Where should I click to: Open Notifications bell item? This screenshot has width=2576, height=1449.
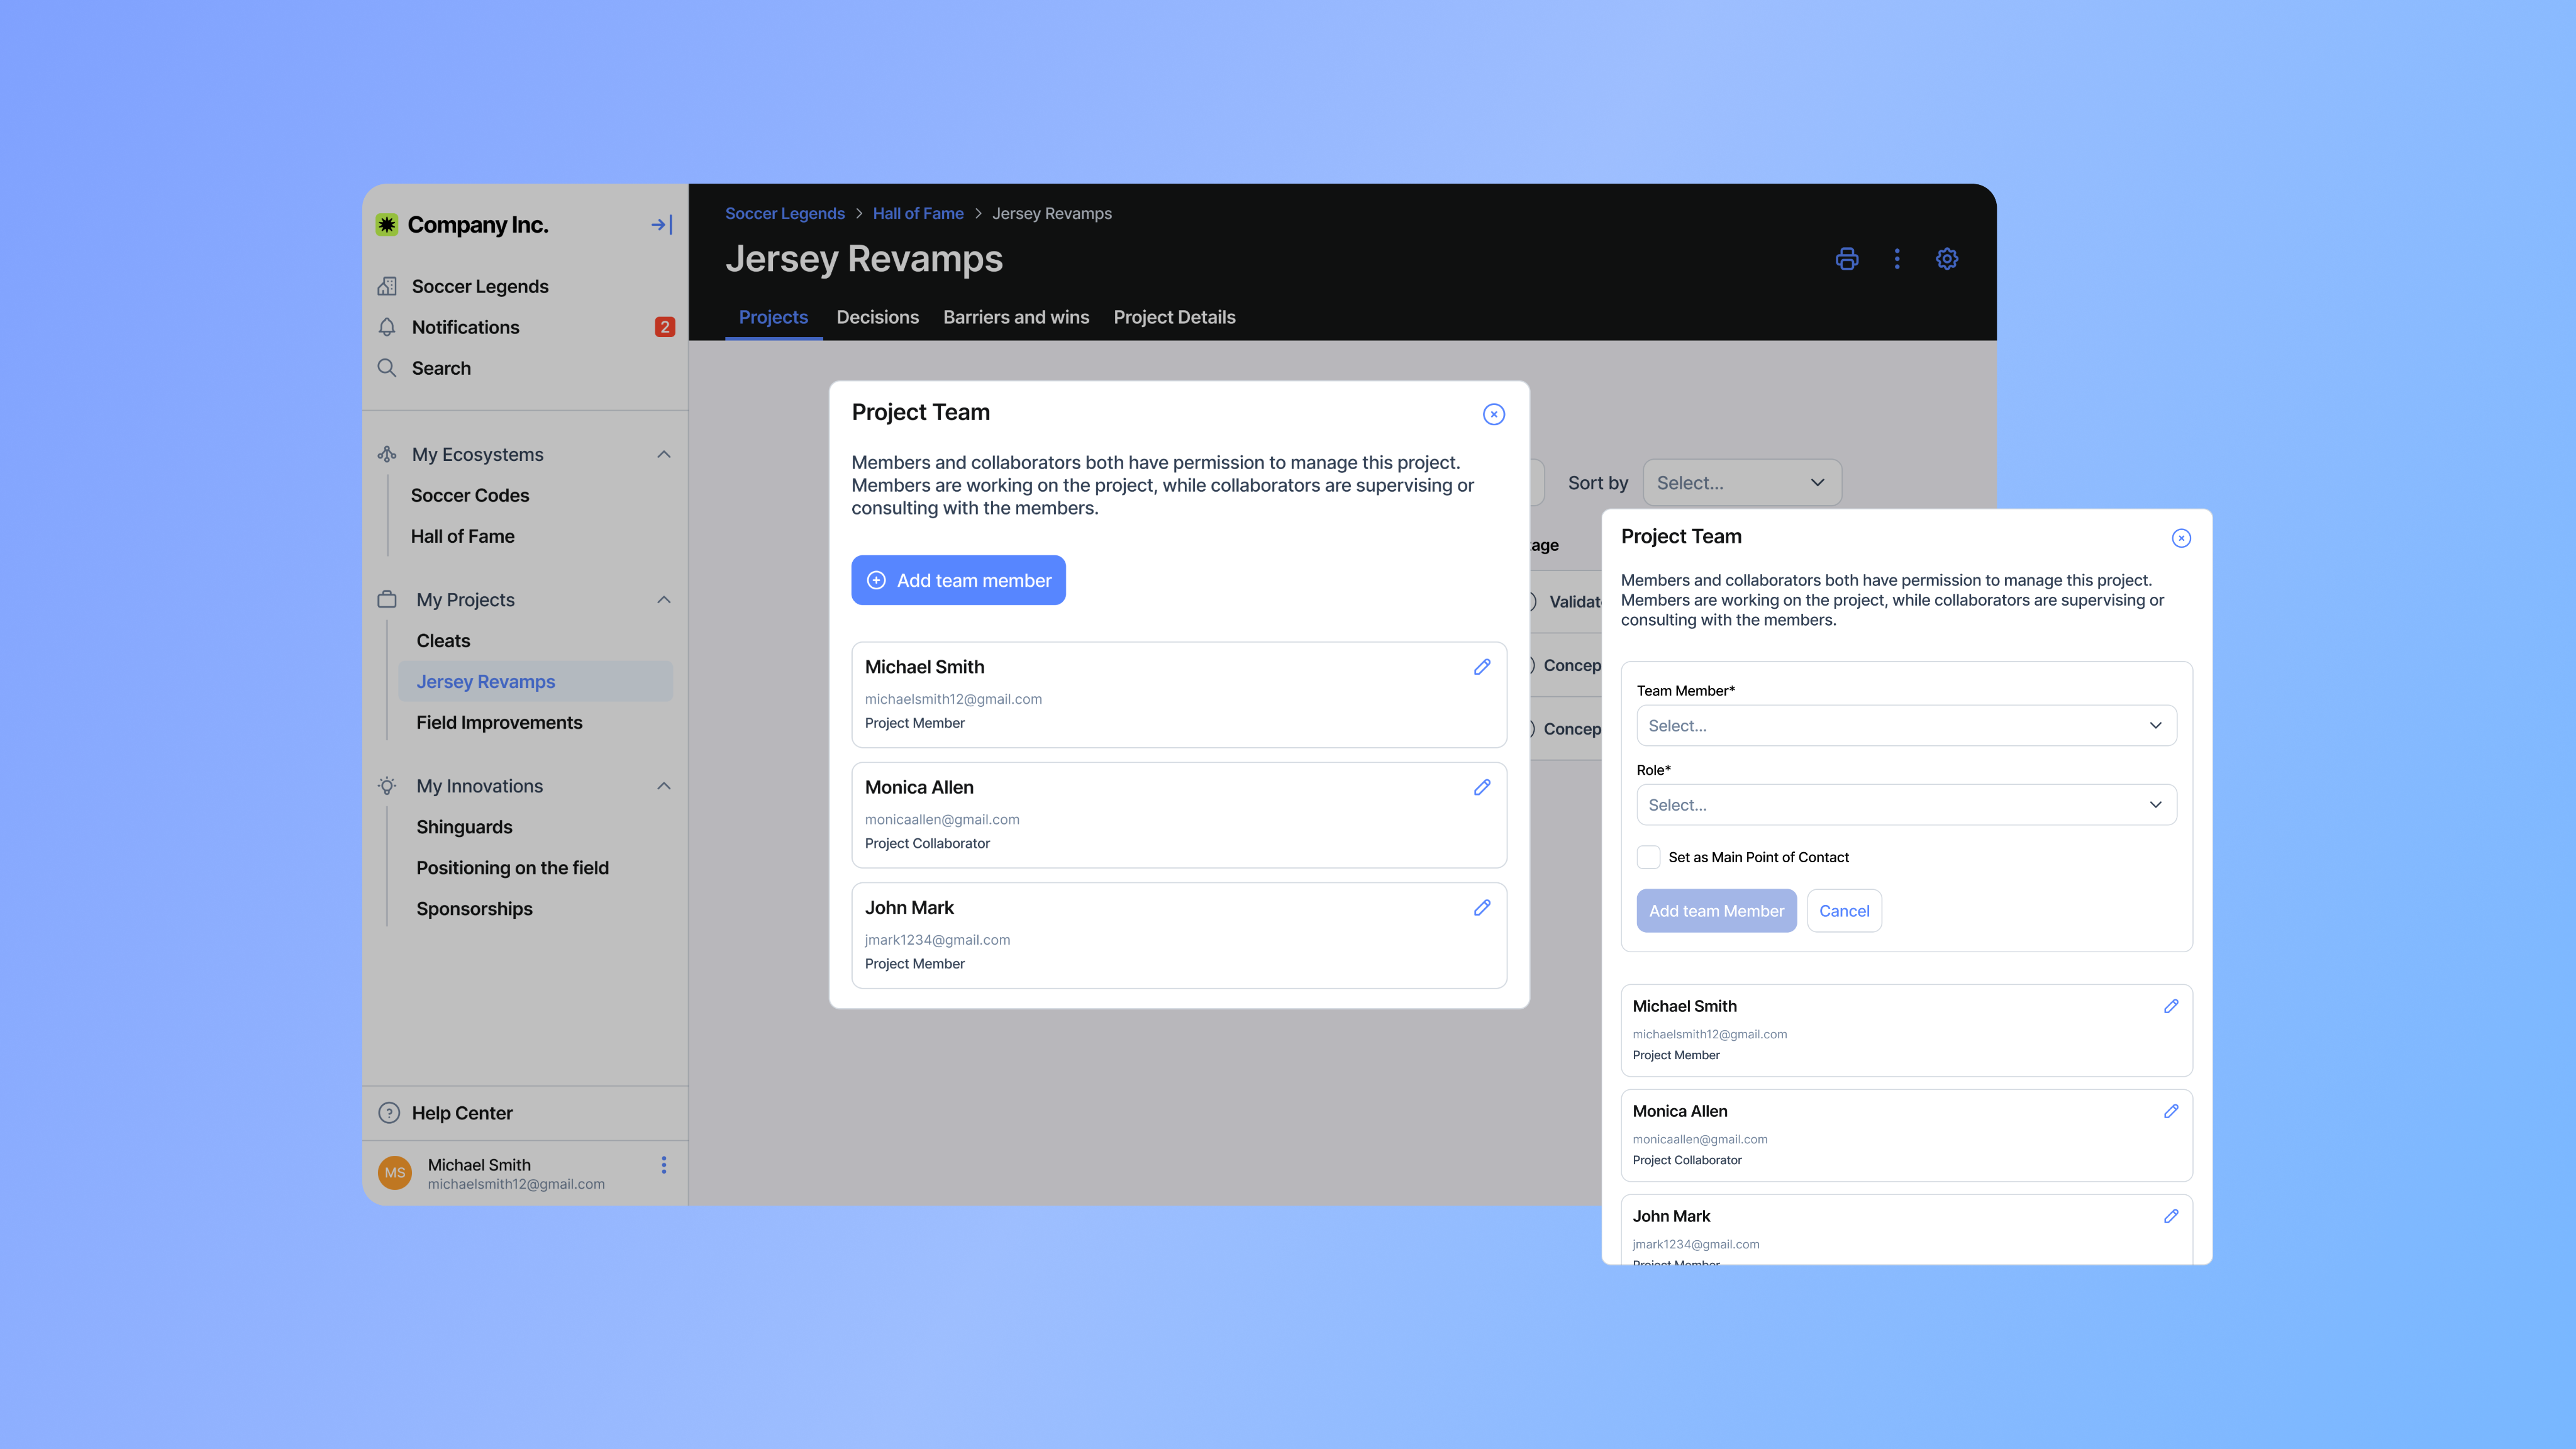point(465,327)
